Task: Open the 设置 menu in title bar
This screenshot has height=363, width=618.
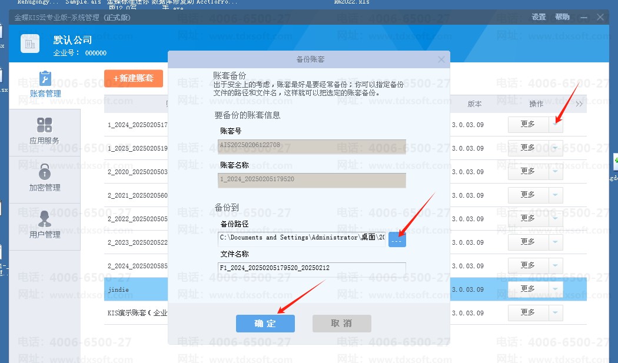Action: [x=539, y=17]
